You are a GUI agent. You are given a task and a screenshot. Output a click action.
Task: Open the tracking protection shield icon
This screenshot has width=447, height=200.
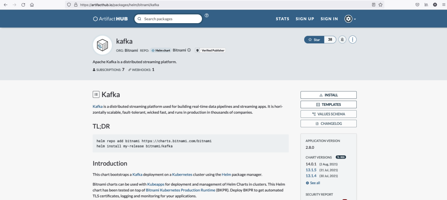tap(69, 5)
